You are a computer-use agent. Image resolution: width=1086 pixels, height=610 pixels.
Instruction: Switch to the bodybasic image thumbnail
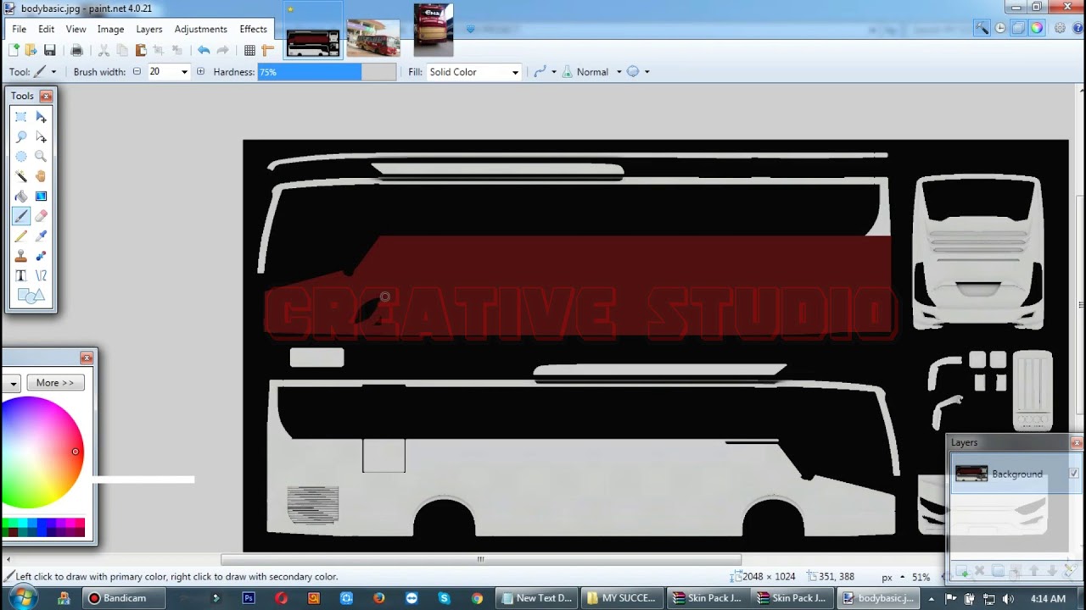(313, 42)
